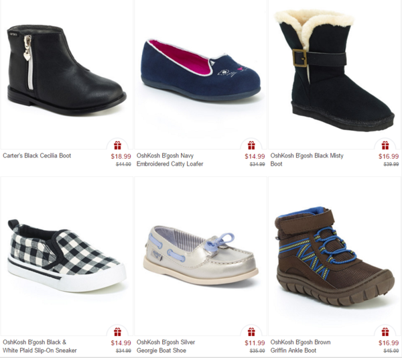Click gift icon on Brown Griffin Ankle Boot
This screenshot has height=358, width=402.
pos(385,332)
